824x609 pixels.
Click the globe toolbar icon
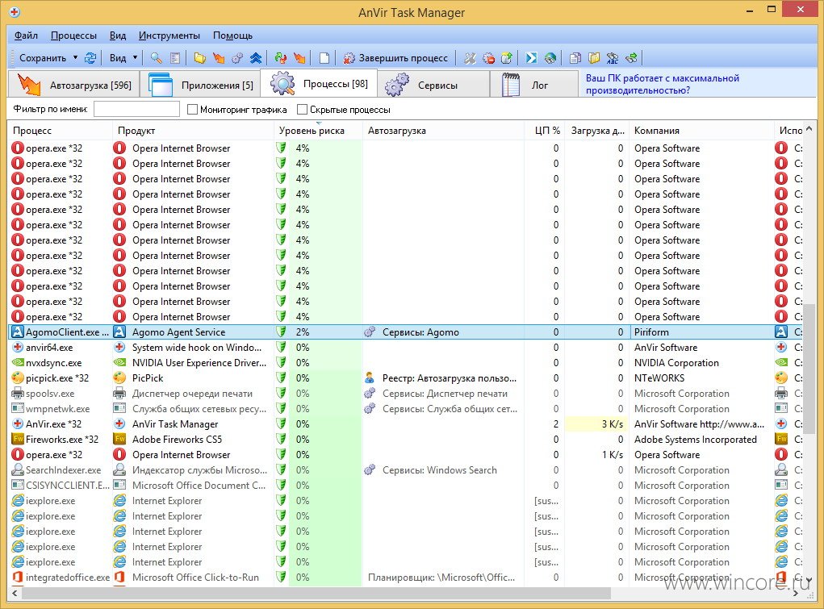(550, 58)
